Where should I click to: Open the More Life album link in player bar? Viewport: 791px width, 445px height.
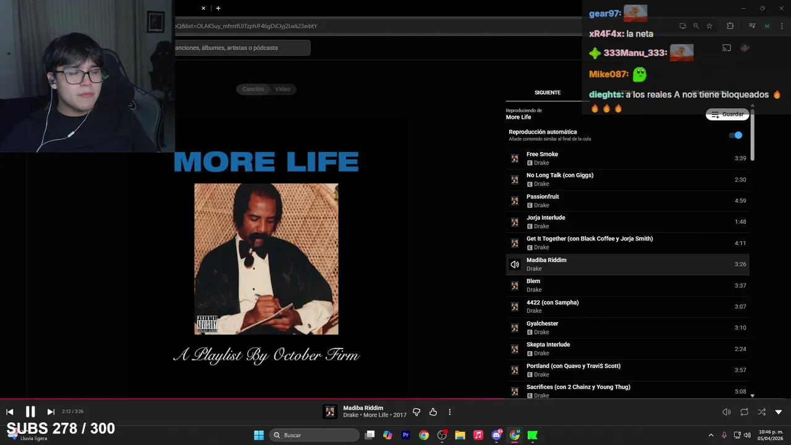pyautogui.click(x=376, y=415)
